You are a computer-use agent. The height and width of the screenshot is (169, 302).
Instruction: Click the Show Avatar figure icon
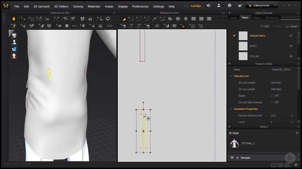coord(14,42)
